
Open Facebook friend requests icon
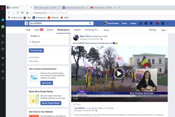click(x=141, y=23)
